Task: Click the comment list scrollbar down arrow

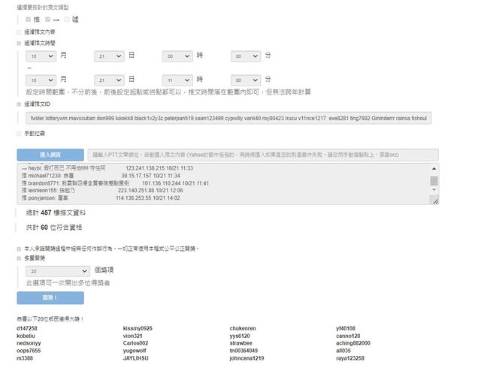Action: [434, 200]
